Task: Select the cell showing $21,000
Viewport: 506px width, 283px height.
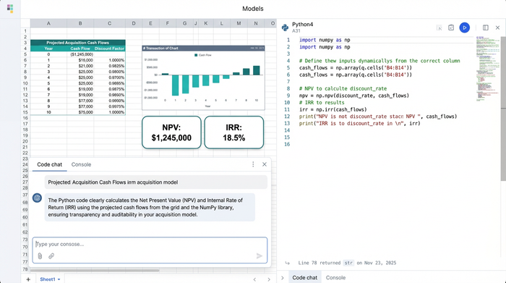Action: click(x=80, y=66)
